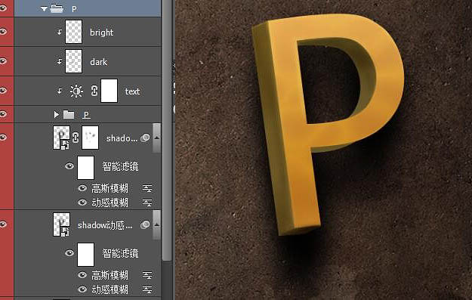Select the 智能滤镜 mask under shado... layer
The width and height of the screenshot is (472, 300).
86,168
